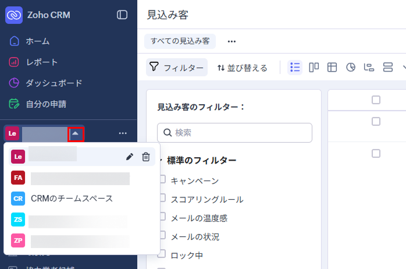
Task: Check the メールの状況 filter
Action: (162, 235)
